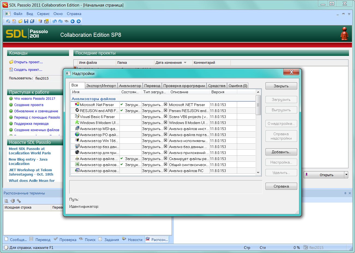This screenshot has width=355, height=253.
Task: Save with the single floppy disk icon
Action: (26, 21)
